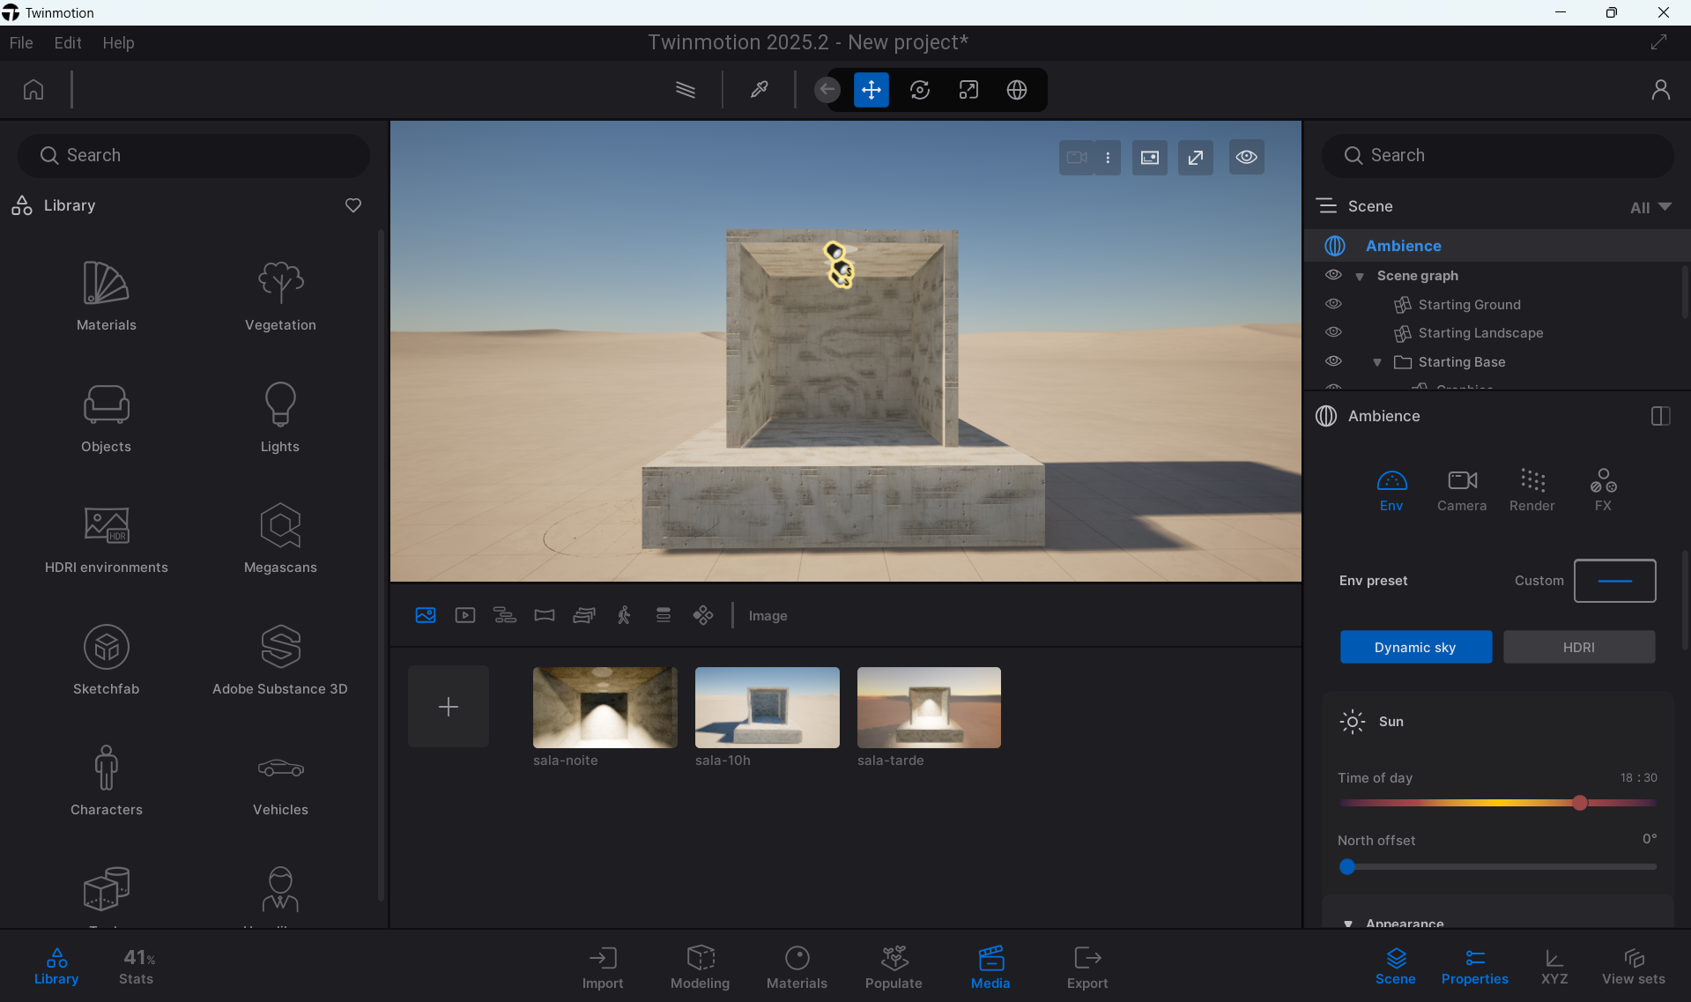The width and height of the screenshot is (1691, 1002).
Task: Select the Megascans library category
Action: coord(279,538)
